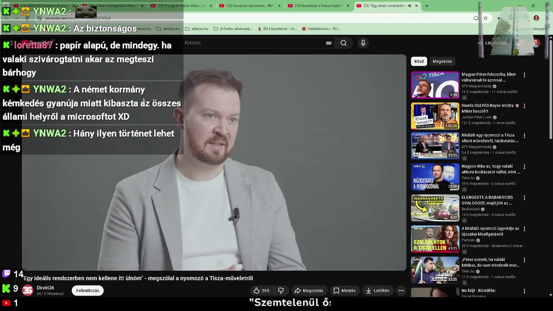The height and width of the screenshot is (311, 553).
Task: Close the Facebook üzeneteim tab
Action: point(280,6)
